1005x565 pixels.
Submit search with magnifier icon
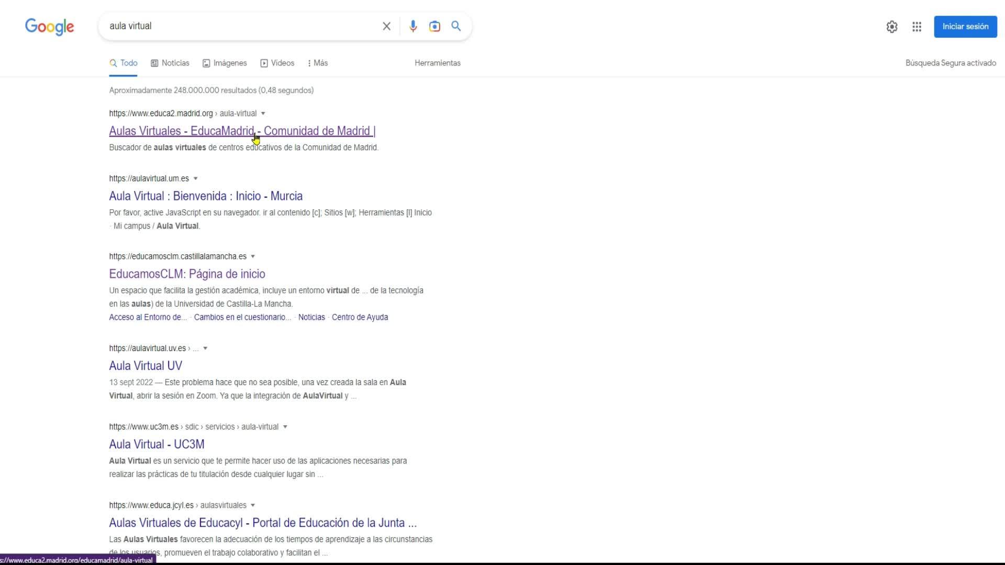click(456, 26)
